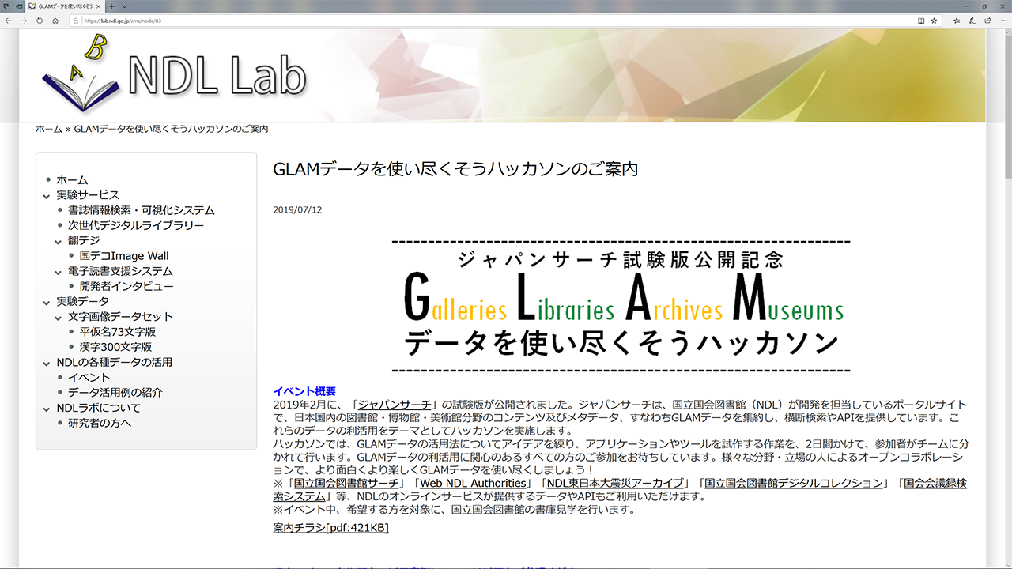Click the GLAM hackathon banner image
This screenshot has width=1012, height=569.
tap(621, 306)
